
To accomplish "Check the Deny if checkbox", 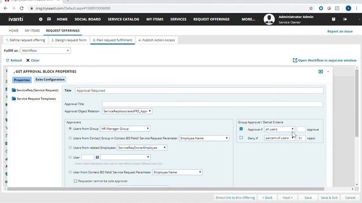I will point(241,138).
